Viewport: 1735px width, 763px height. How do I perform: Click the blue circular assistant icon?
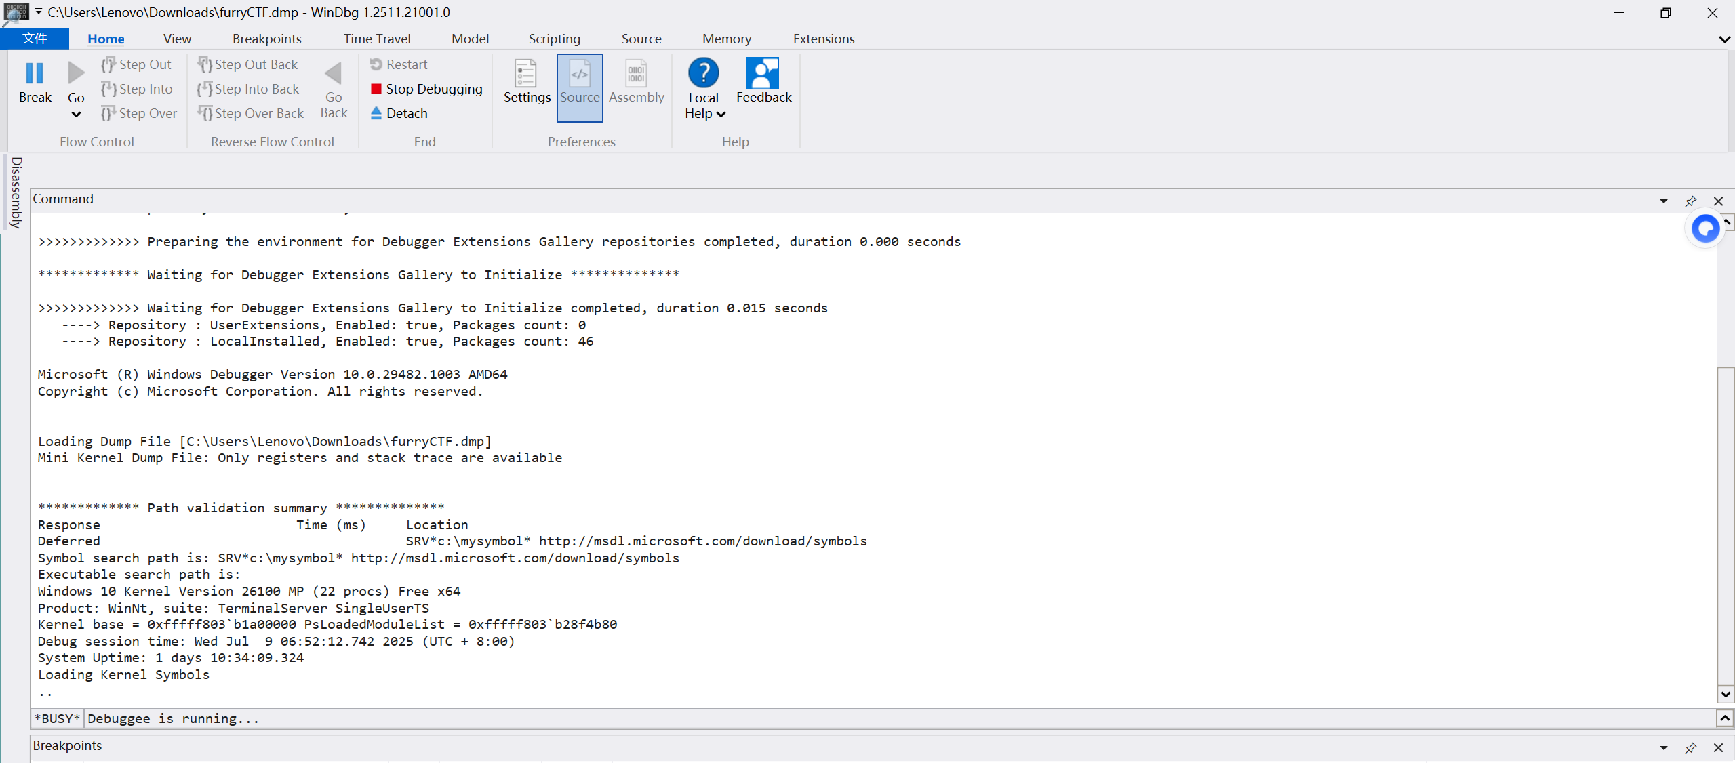click(x=1704, y=228)
